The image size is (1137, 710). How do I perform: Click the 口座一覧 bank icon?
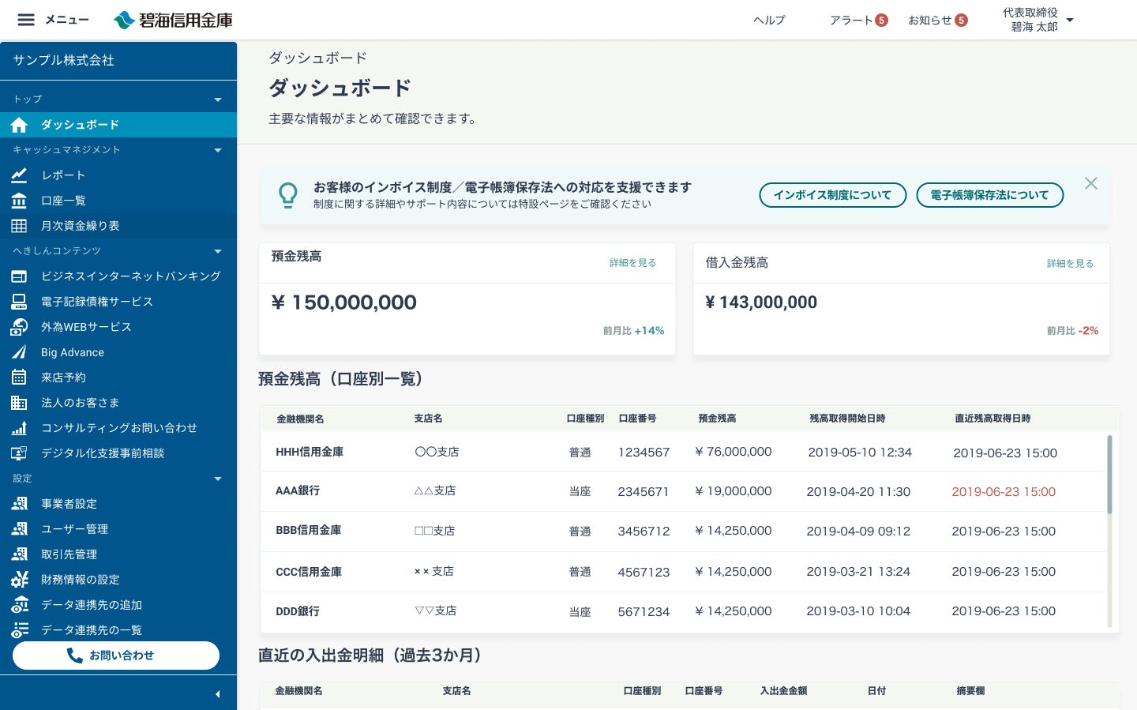(19, 201)
